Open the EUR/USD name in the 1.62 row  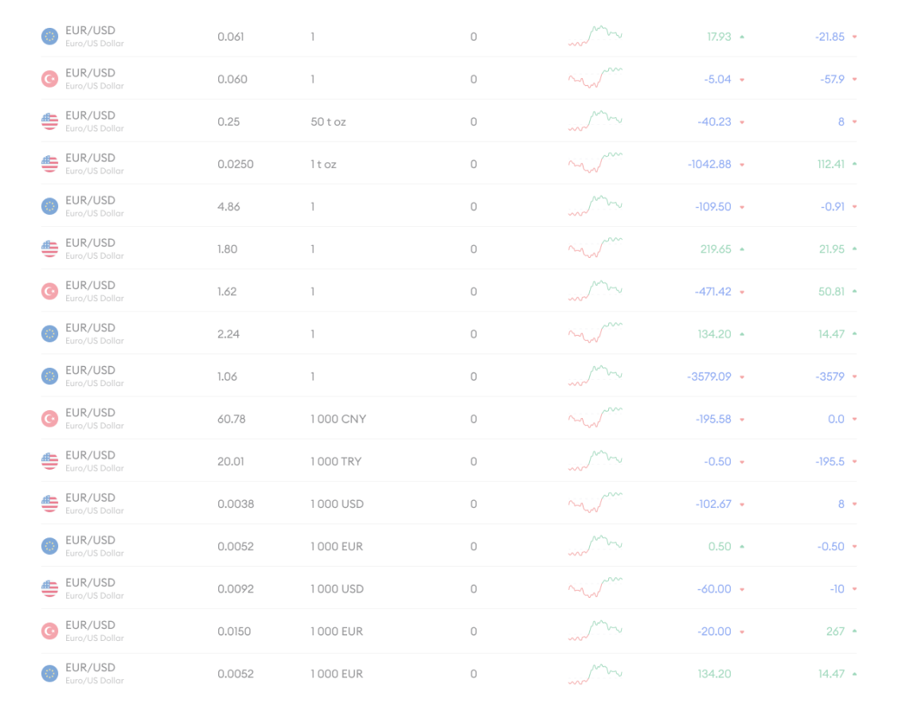(x=90, y=285)
